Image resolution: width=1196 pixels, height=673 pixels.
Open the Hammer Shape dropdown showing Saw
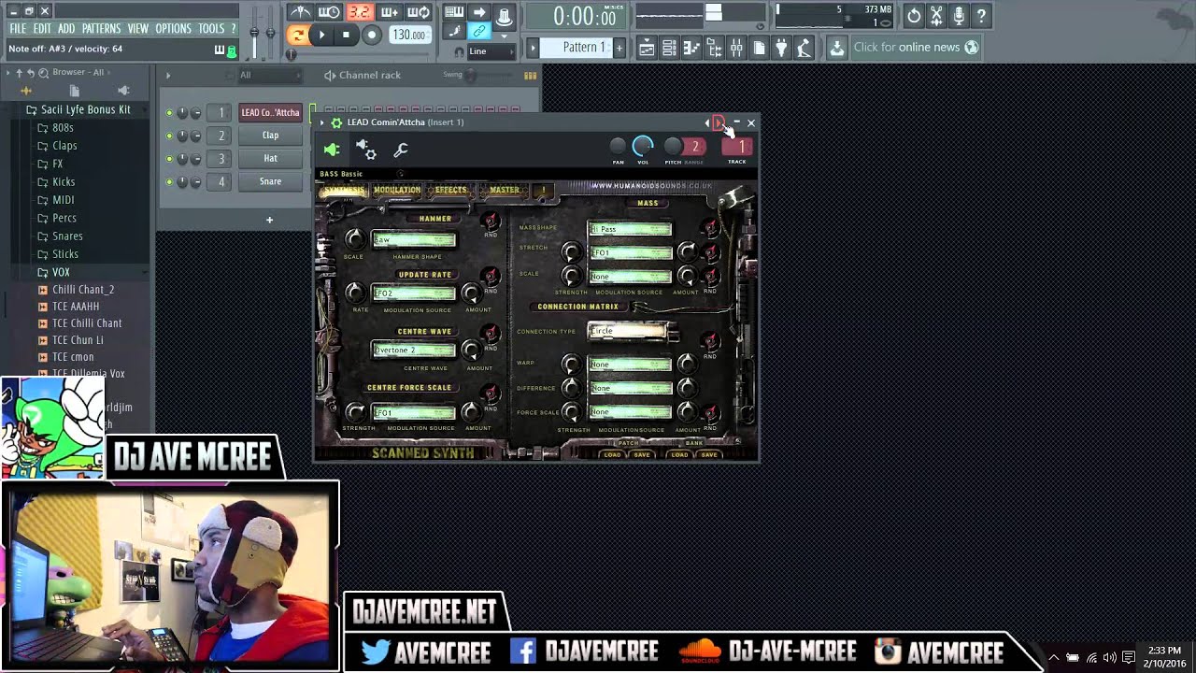[414, 239]
